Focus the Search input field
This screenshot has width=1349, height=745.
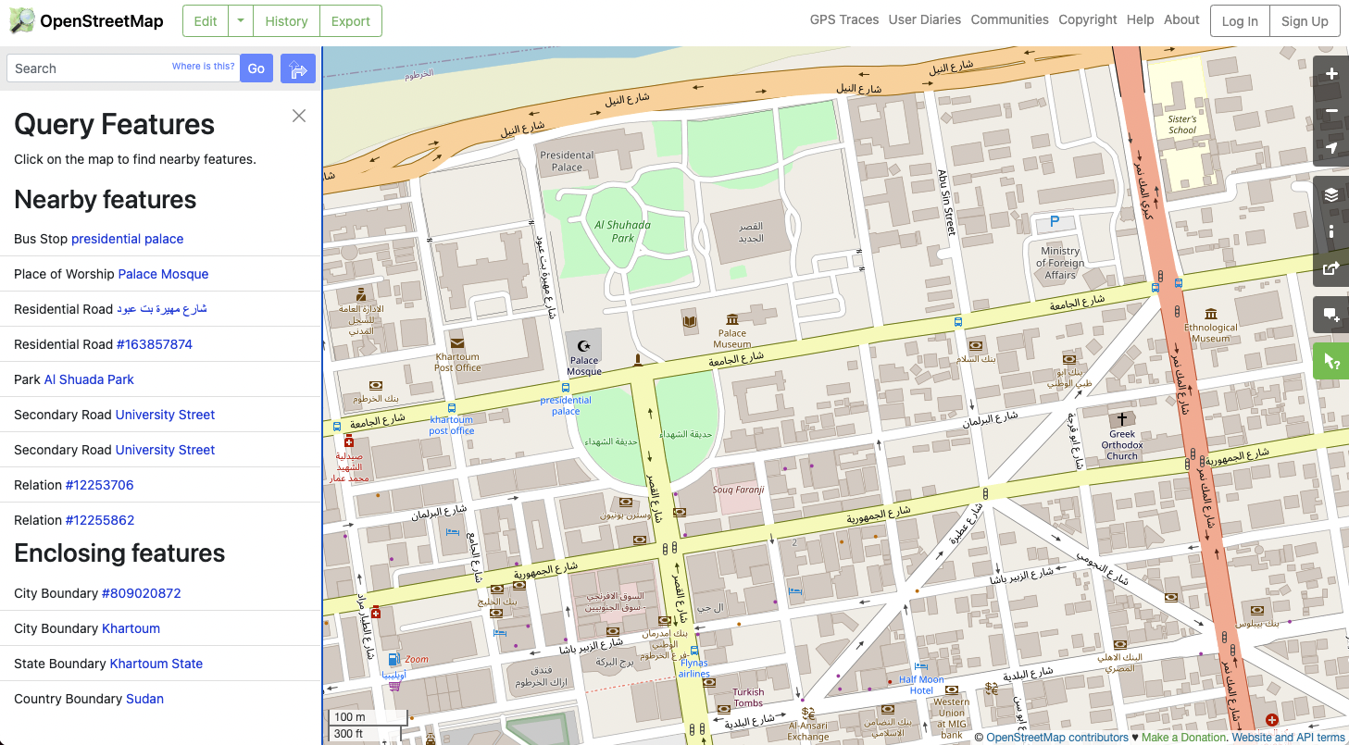tap(123, 68)
